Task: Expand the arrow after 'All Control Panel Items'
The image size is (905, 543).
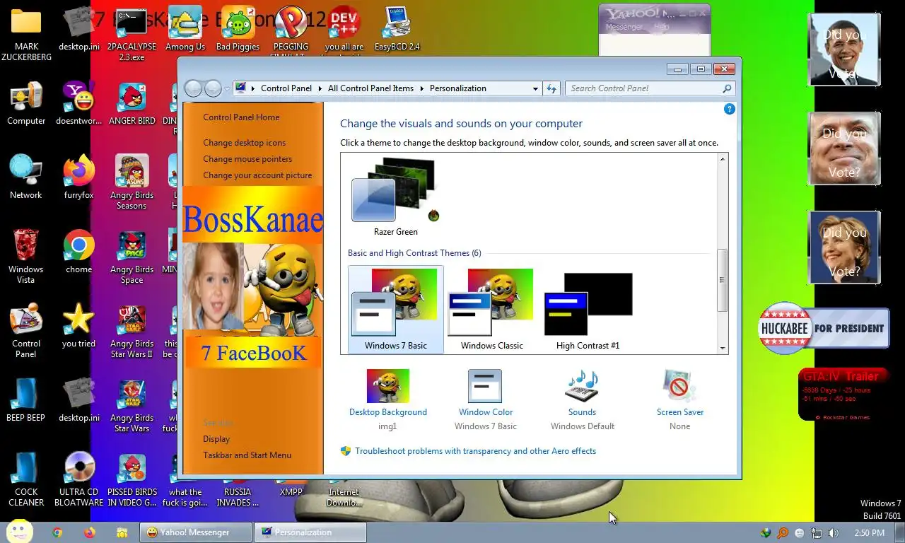Action: tap(421, 88)
